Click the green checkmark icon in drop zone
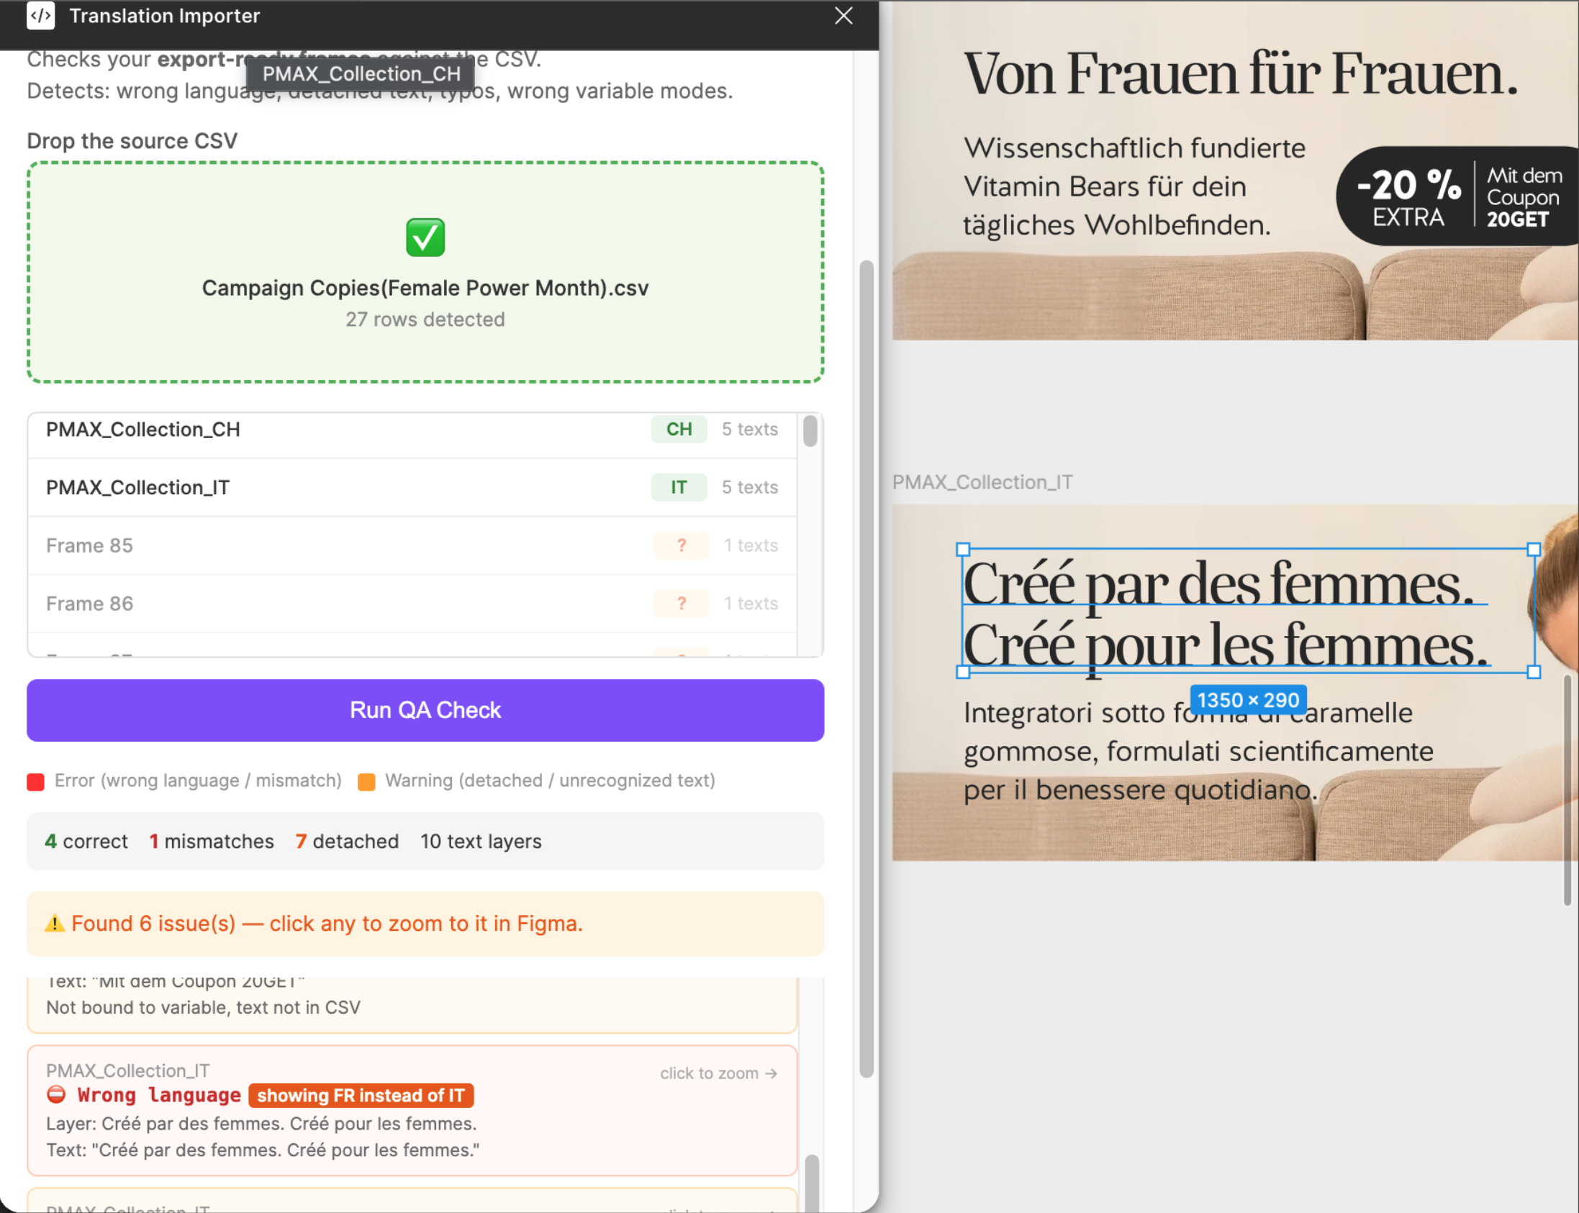 click(425, 237)
